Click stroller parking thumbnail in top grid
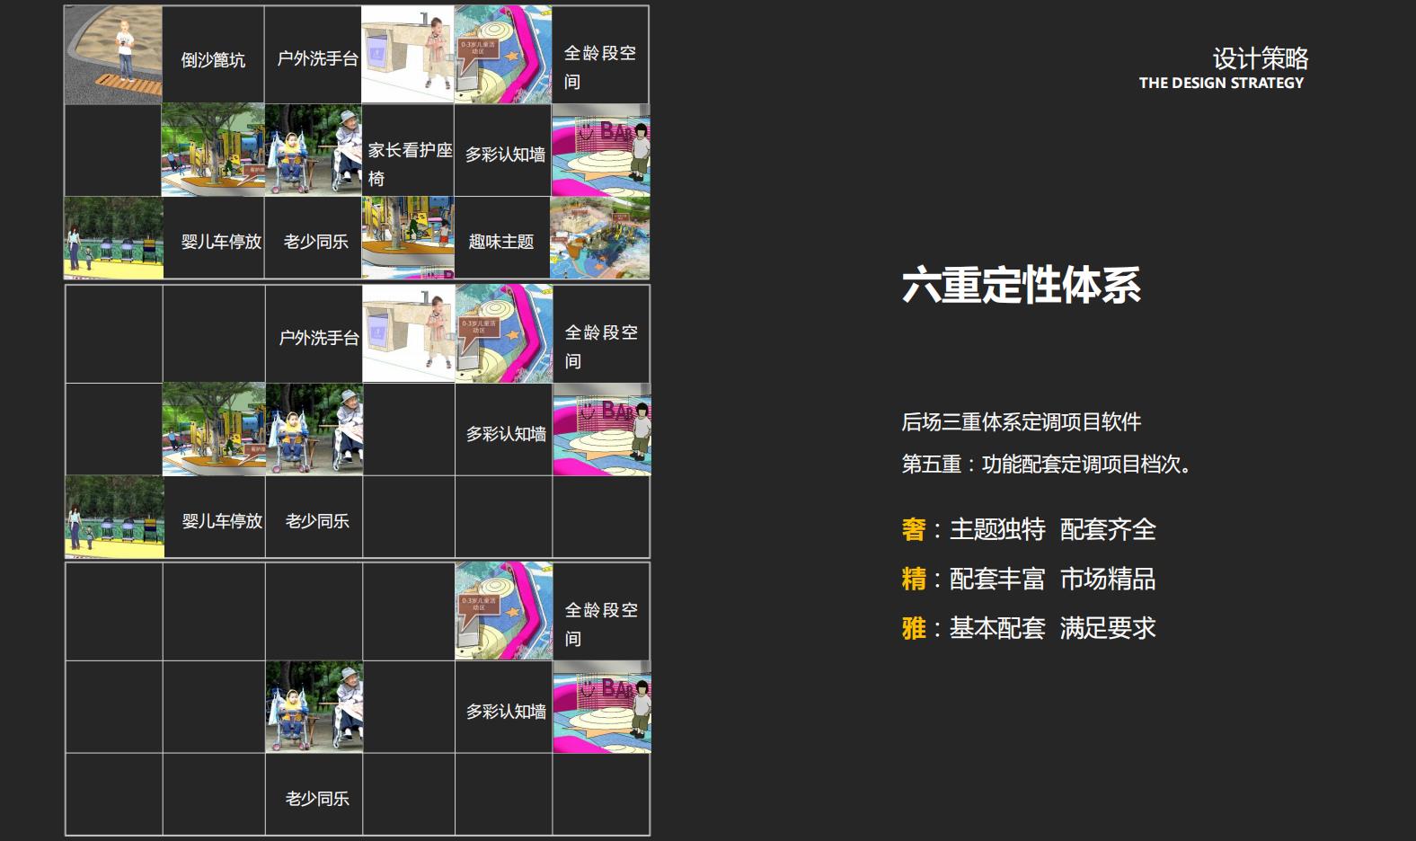This screenshot has width=1416, height=841. point(113,237)
